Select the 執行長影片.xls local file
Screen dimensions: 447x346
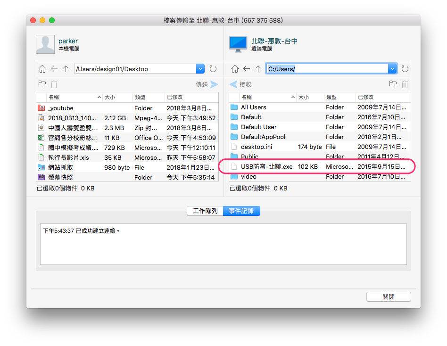[68, 157]
